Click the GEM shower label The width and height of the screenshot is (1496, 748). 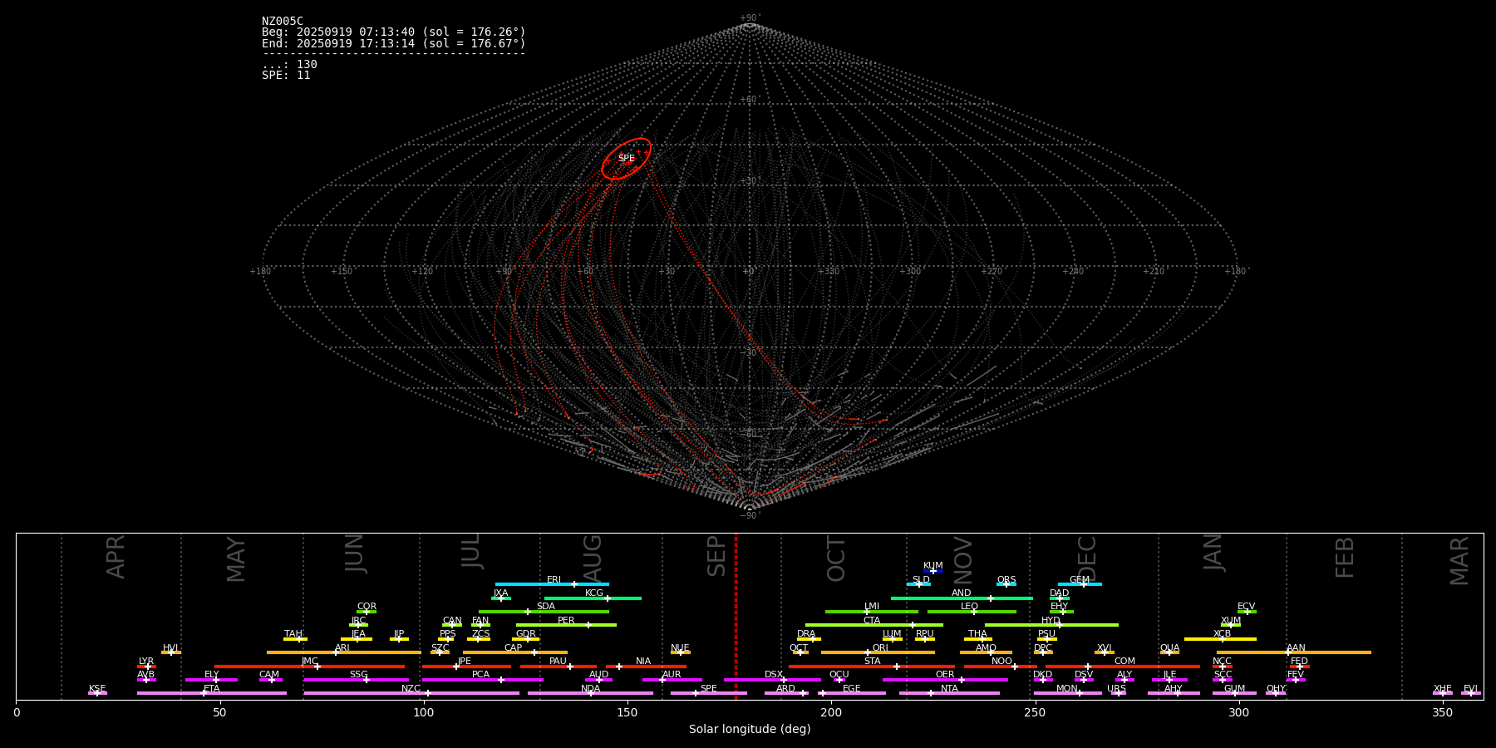click(x=1080, y=580)
